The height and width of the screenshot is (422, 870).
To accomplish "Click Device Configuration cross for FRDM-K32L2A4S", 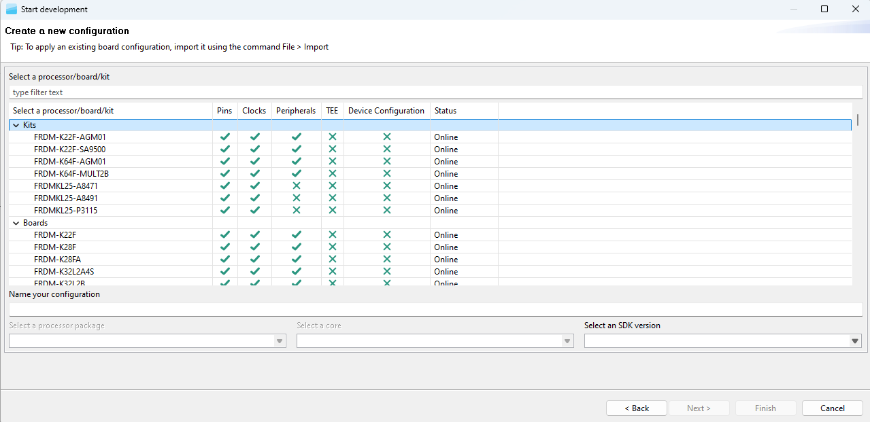I will coord(387,271).
